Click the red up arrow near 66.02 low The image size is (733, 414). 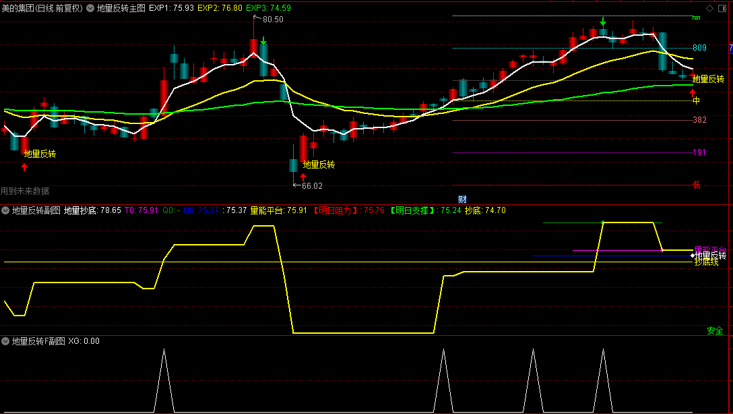point(303,177)
